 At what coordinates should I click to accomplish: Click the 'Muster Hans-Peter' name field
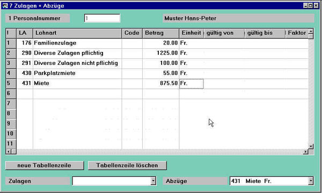(238, 18)
